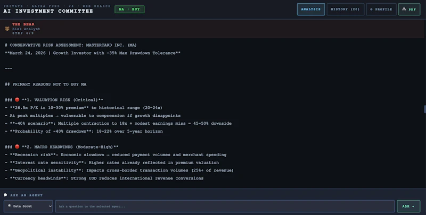Open the History (20) tab
426x215 pixels.
pyautogui.click(x=345, y=9)
